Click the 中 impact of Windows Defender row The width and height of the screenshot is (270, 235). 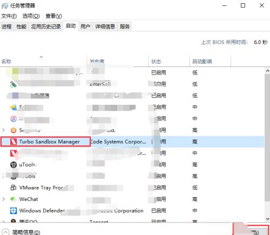195,211
